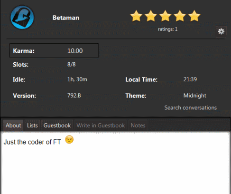Open the settings gear icon
The height and width of the screenshot is (194, 231).
point(221,31)
